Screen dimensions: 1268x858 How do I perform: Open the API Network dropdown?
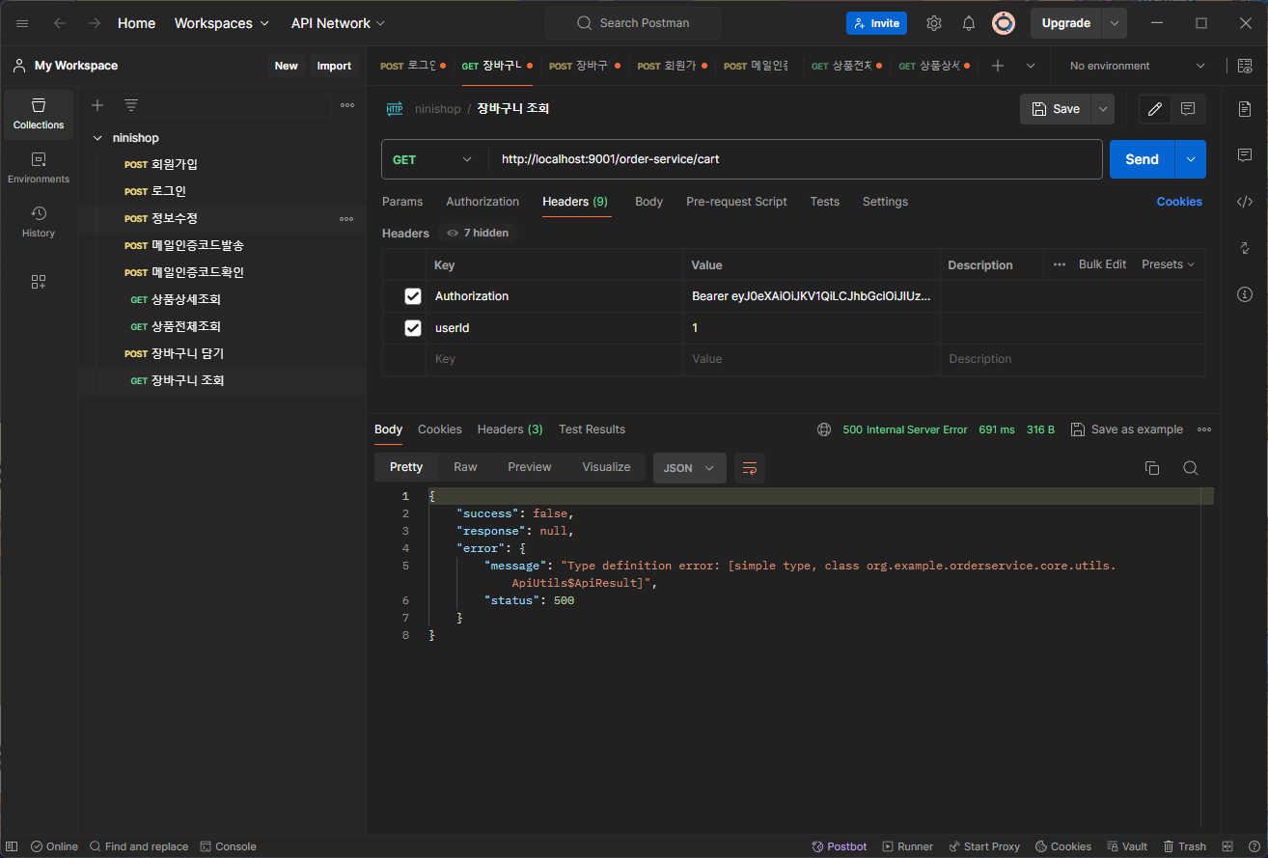tap(338, 23)
